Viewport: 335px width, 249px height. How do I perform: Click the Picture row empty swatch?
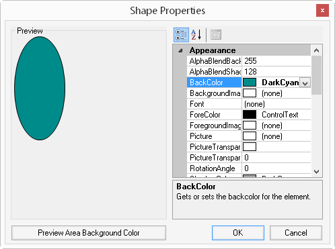[x=250, y=136]
